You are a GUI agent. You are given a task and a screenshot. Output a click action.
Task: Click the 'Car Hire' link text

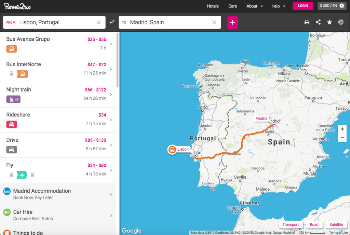click(x=23, y=212)
